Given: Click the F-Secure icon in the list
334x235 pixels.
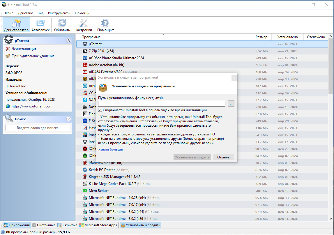Looking at the screenshot, I should click(x=85, y=121).
